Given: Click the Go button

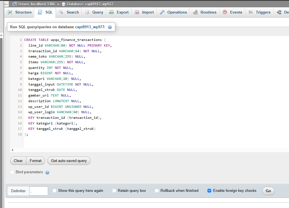Looking at the screenshot, I should pos(268,191).
